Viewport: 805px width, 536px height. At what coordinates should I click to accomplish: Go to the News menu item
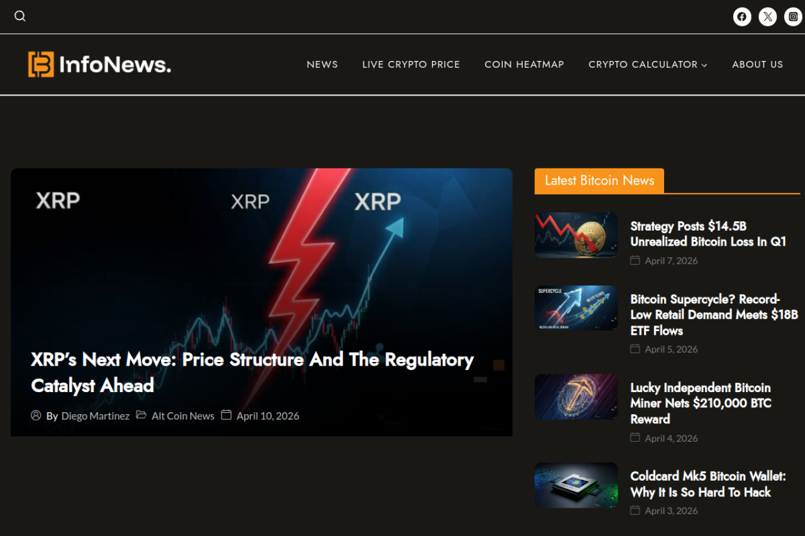point(322,64)
